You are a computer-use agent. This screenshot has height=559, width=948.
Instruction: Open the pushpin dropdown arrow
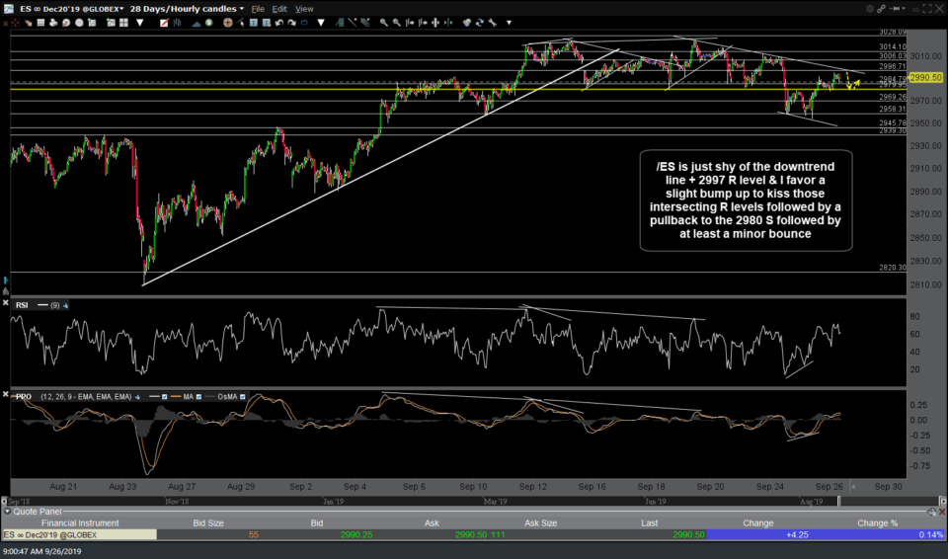click(x=904, y=9)
